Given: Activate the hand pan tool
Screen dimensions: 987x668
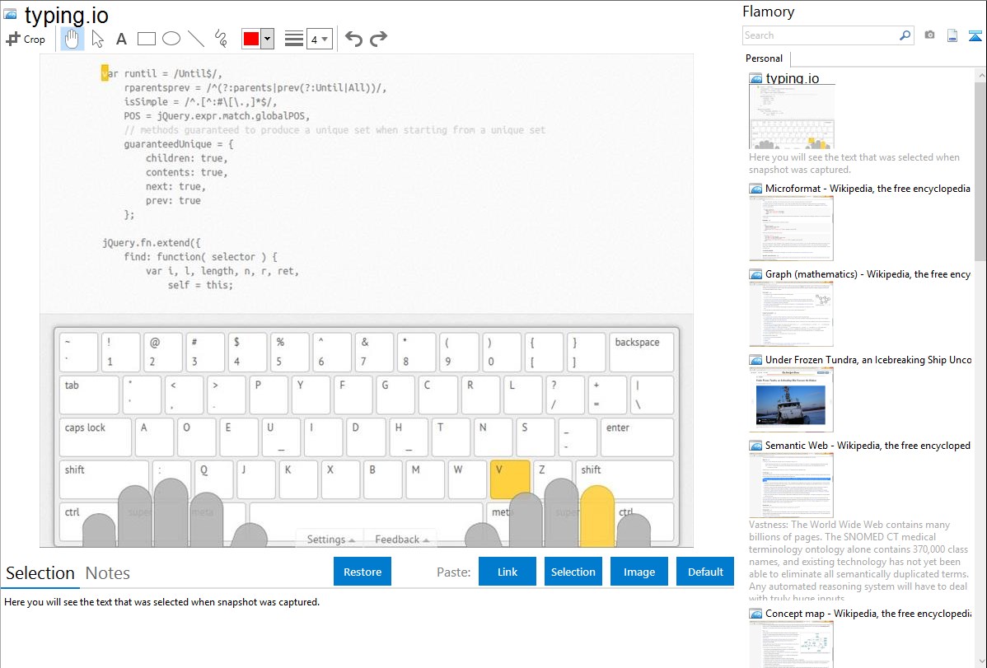Looking at the screenshot, I should [73, 39].
